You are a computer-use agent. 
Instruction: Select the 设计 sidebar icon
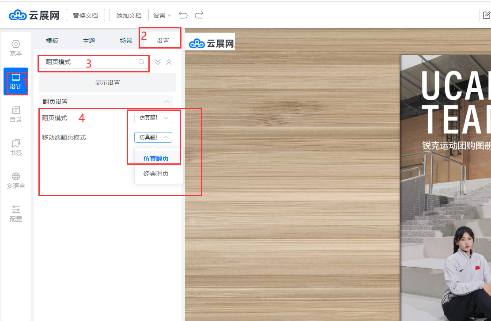[x=16, y=82]
